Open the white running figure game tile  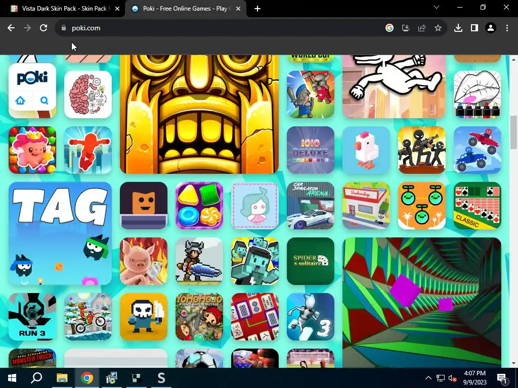click(394, 86)
